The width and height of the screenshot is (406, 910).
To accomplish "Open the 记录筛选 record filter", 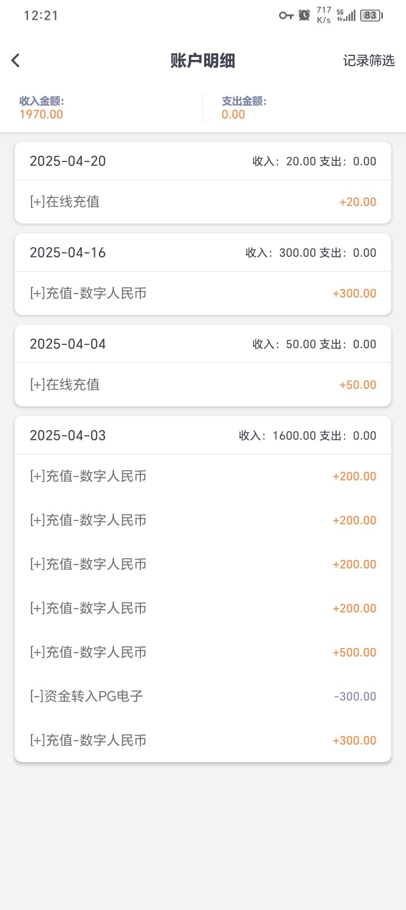I will [x=369, y=60].
